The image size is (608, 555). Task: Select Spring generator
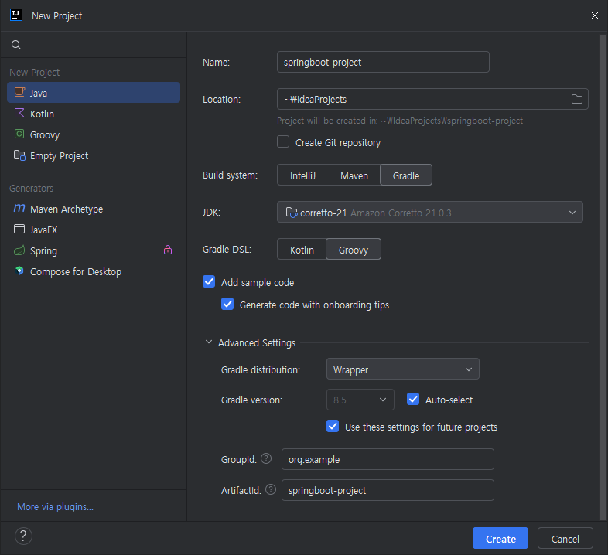[94, 250]
